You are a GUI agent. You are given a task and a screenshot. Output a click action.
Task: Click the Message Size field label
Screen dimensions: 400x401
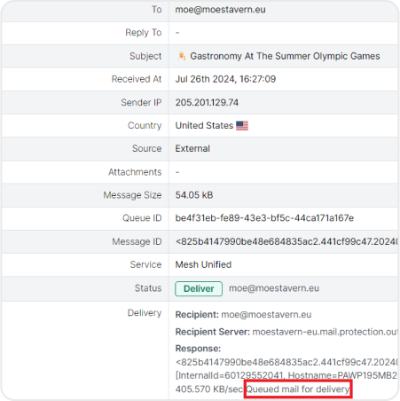132,195
